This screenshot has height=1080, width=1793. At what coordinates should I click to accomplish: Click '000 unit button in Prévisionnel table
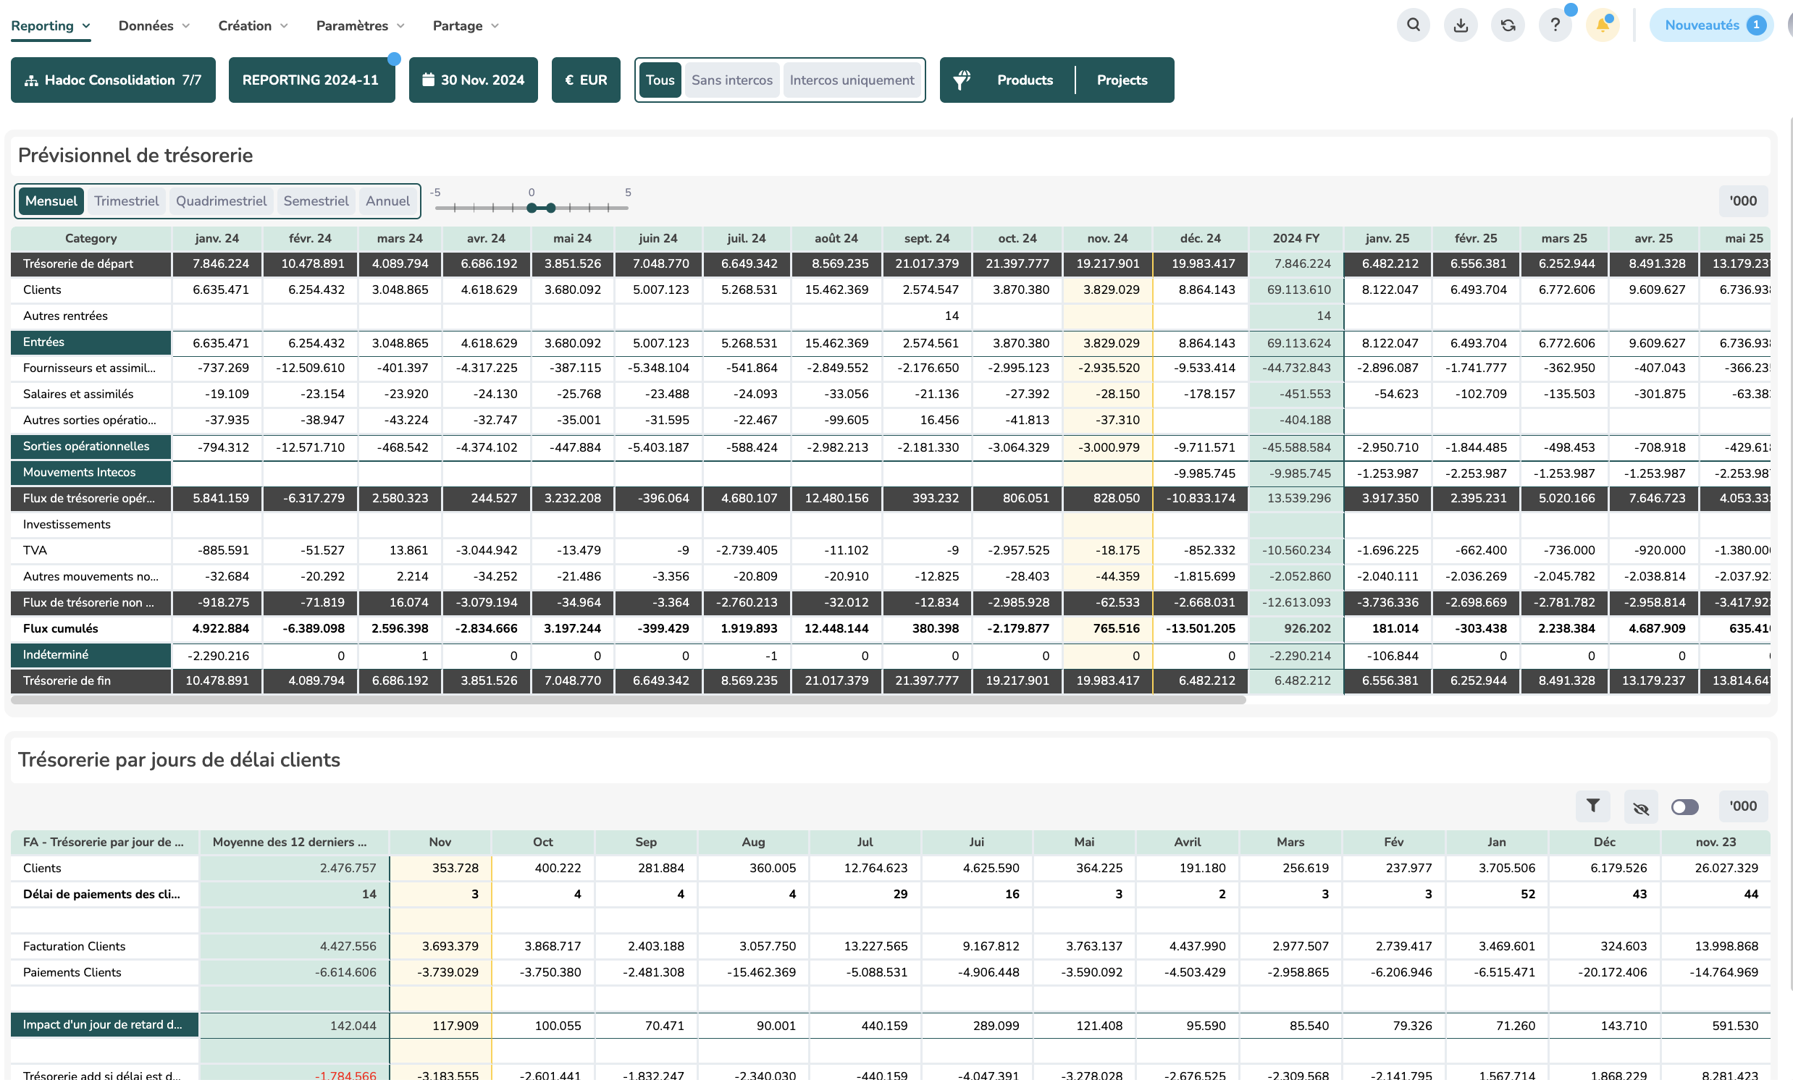[x=1743, y=201]
